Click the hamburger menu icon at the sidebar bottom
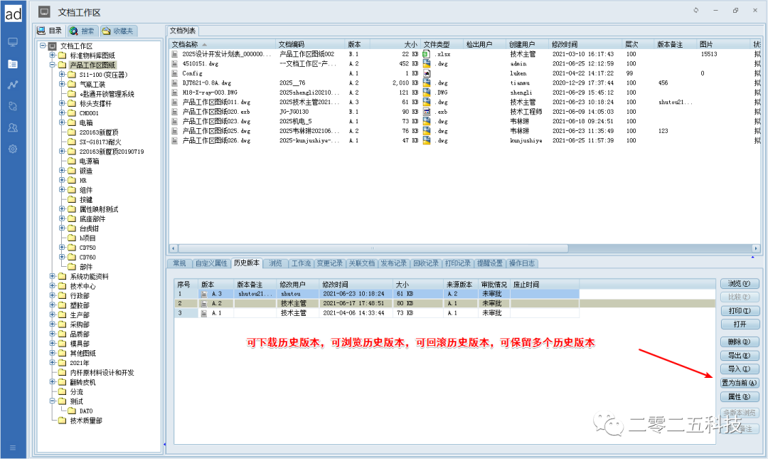This screenshot has width=768, height=459. pyautogui.click(x=13, y=448)
